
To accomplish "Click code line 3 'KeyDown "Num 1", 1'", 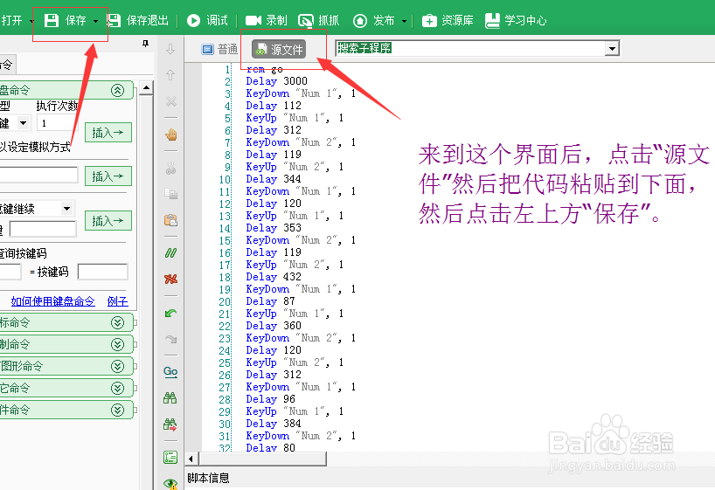I will [301, 93].
